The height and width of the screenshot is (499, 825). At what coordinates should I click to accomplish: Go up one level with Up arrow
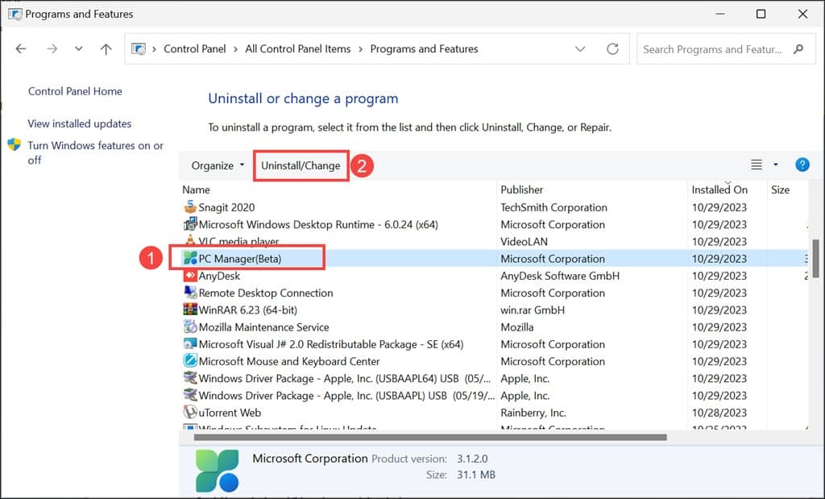tap(106, 49)
